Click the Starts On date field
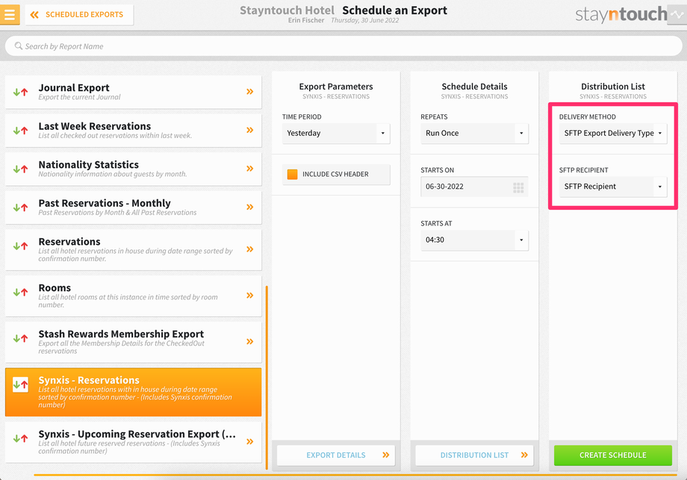The height and width of the screenshot is (480, 687). coord(474,187)
